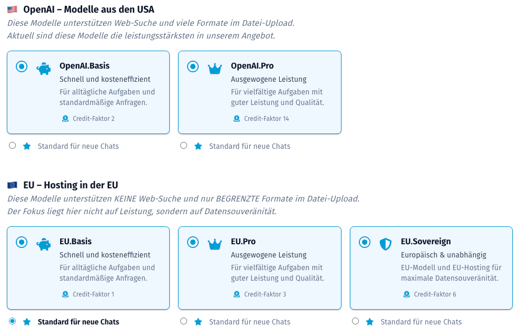Click the star icon below the EU.Sovereign card
Screen dimensions: 518x335
click(x=370, y=322)
